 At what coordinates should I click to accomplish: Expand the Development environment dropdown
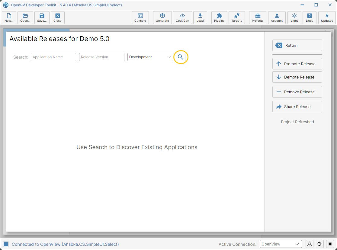coord(151,57)
